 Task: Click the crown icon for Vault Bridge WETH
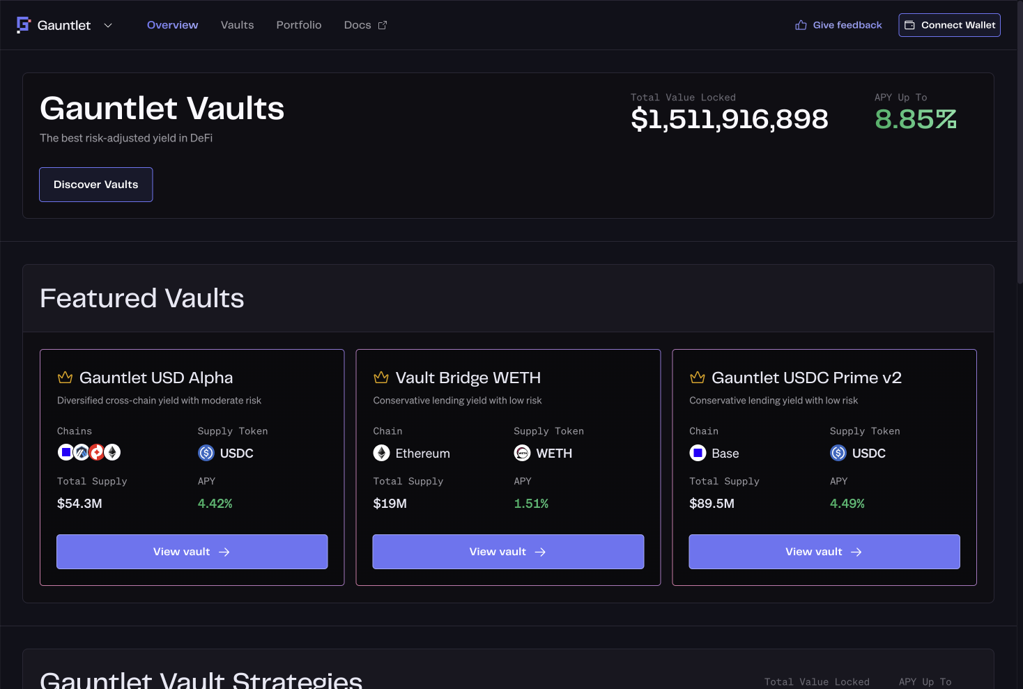pos(381,378)
